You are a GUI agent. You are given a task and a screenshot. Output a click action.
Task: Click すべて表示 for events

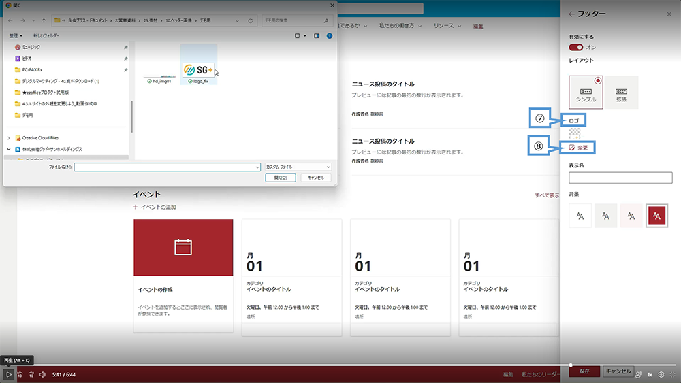(x=547, y=195)
